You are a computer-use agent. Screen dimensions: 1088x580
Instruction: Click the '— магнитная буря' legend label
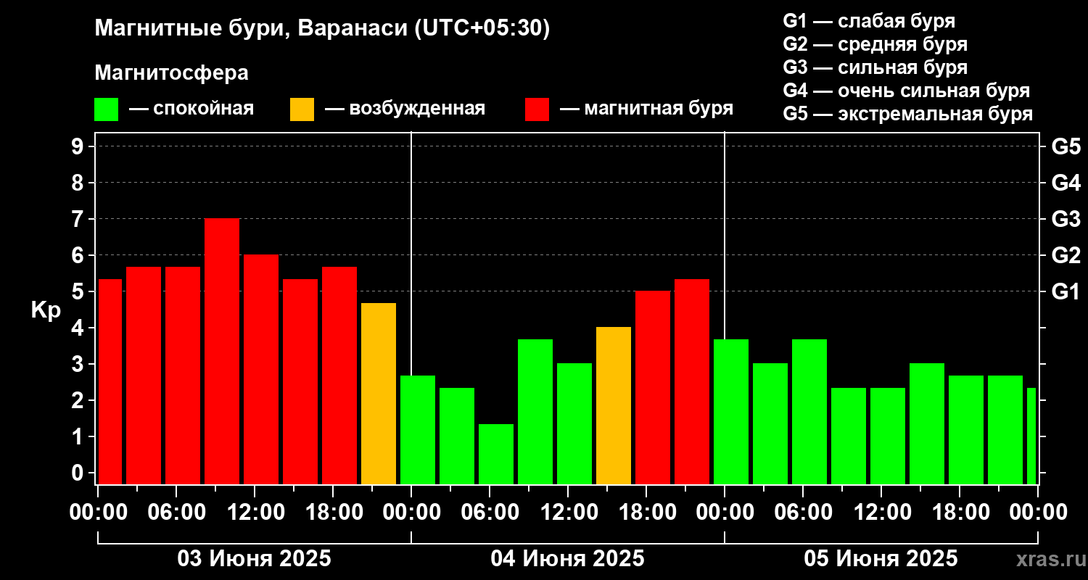pos(647,109)
